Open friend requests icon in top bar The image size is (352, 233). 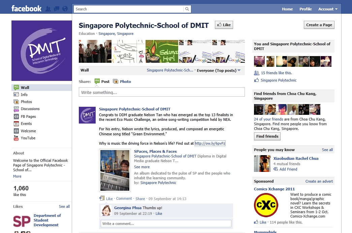coord(48,9)
